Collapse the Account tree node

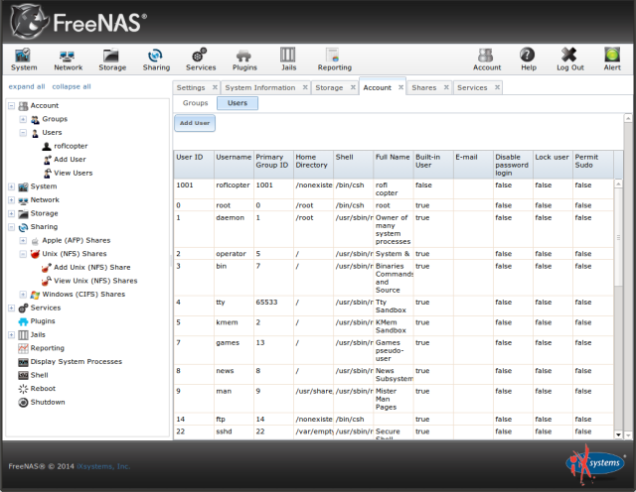[11, 106]
